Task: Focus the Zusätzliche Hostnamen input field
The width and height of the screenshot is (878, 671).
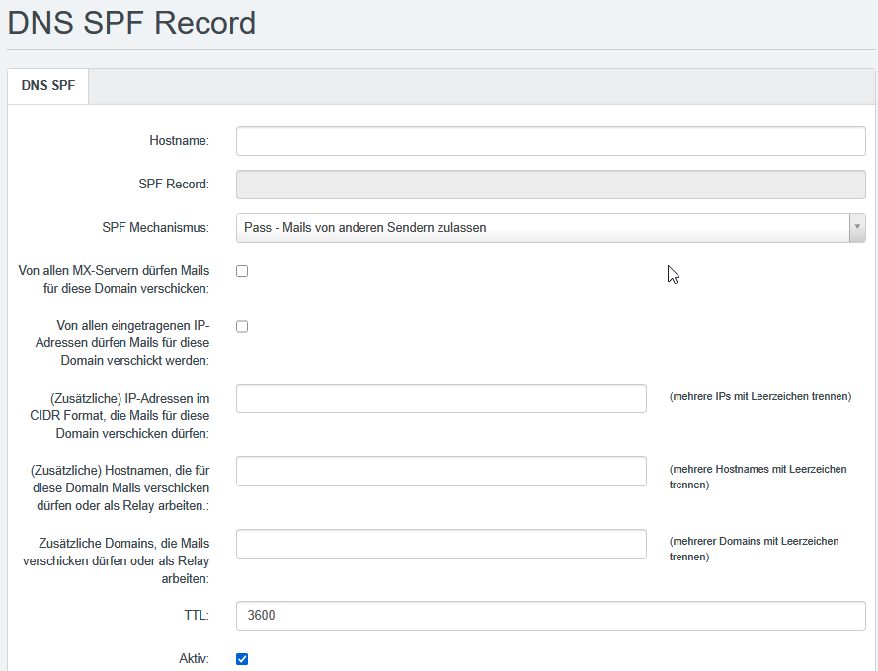Action: pyautogui.click(x=441, y=472)
